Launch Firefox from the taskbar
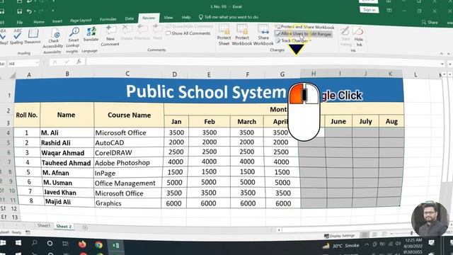 click(x=82, y=244)
